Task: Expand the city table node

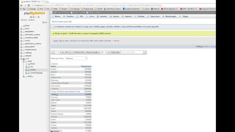Action: [26, 67]
